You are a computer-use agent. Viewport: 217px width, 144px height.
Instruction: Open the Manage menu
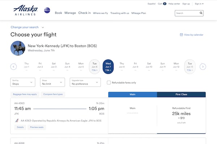[70, 13]
